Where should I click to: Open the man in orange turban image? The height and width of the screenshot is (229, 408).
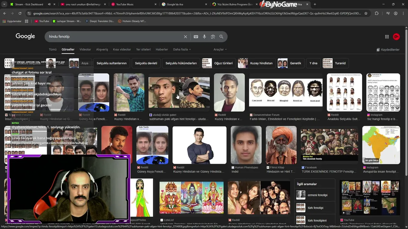click(281, 145)
